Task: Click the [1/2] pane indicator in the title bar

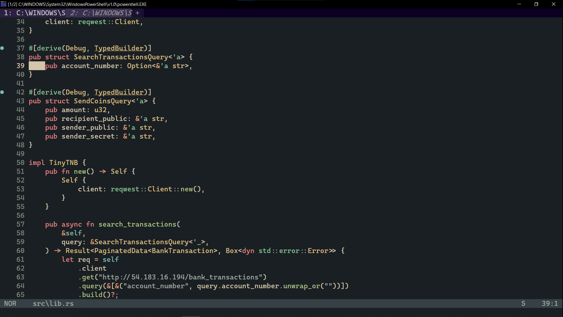Action: pos(13,4)
